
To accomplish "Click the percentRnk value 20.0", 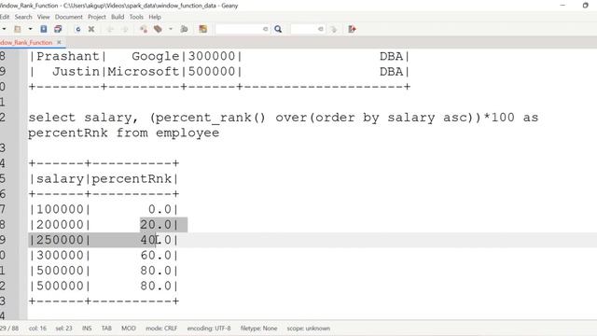I will coord(156,224).
